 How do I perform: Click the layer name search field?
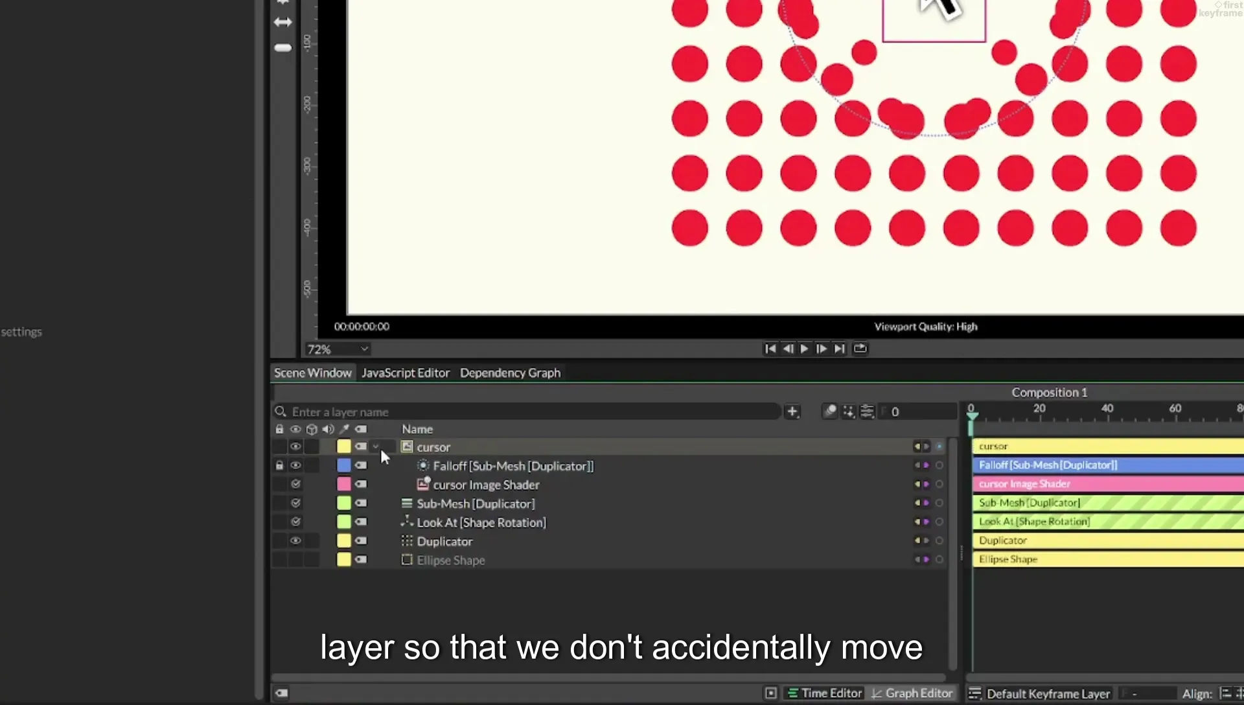click(527, 411)
